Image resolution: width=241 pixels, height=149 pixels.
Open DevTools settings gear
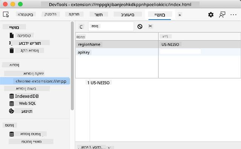tap(211, 15)
